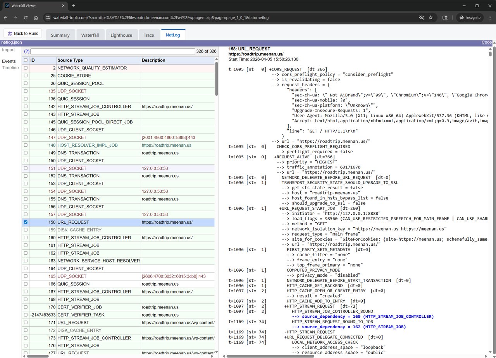Switch to Events view in the sidebar

(9, 61)
